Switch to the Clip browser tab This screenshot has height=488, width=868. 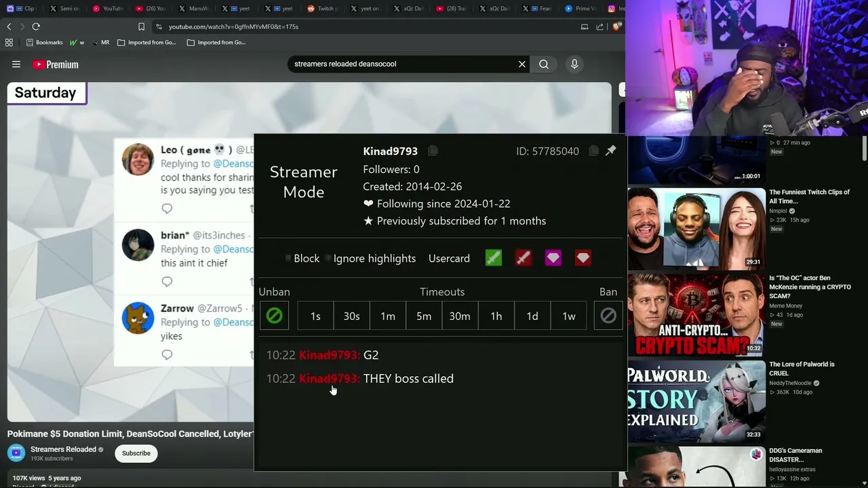(x=21, y=9)
